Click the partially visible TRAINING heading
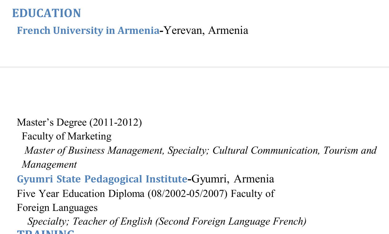Image resolution: width=389 pixels, height=234 pixels. click(x=46, y=232)
